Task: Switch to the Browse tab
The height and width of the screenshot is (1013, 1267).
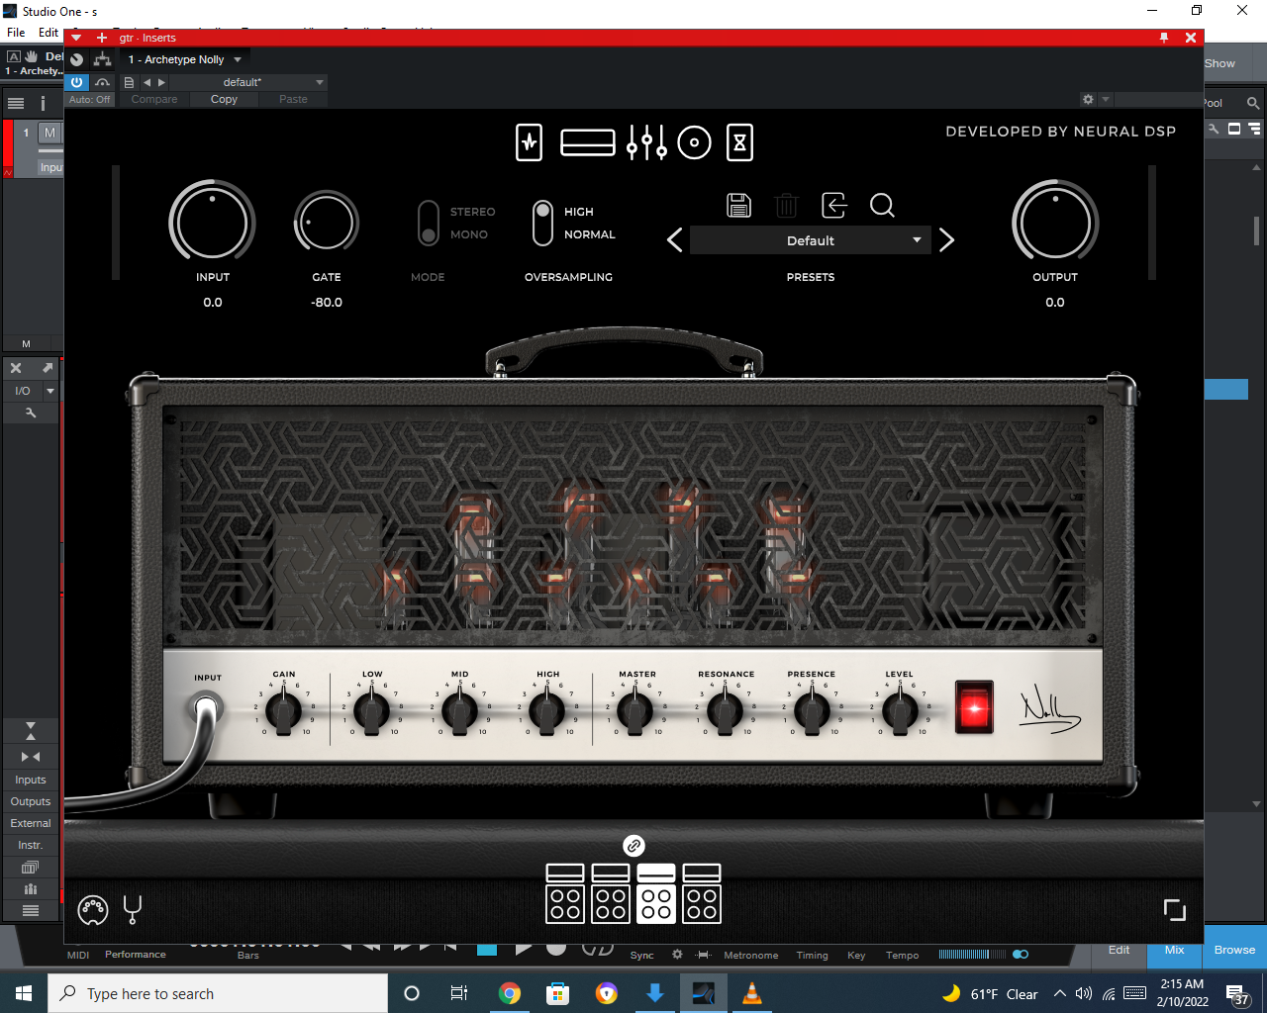Action: point(1234,950)
